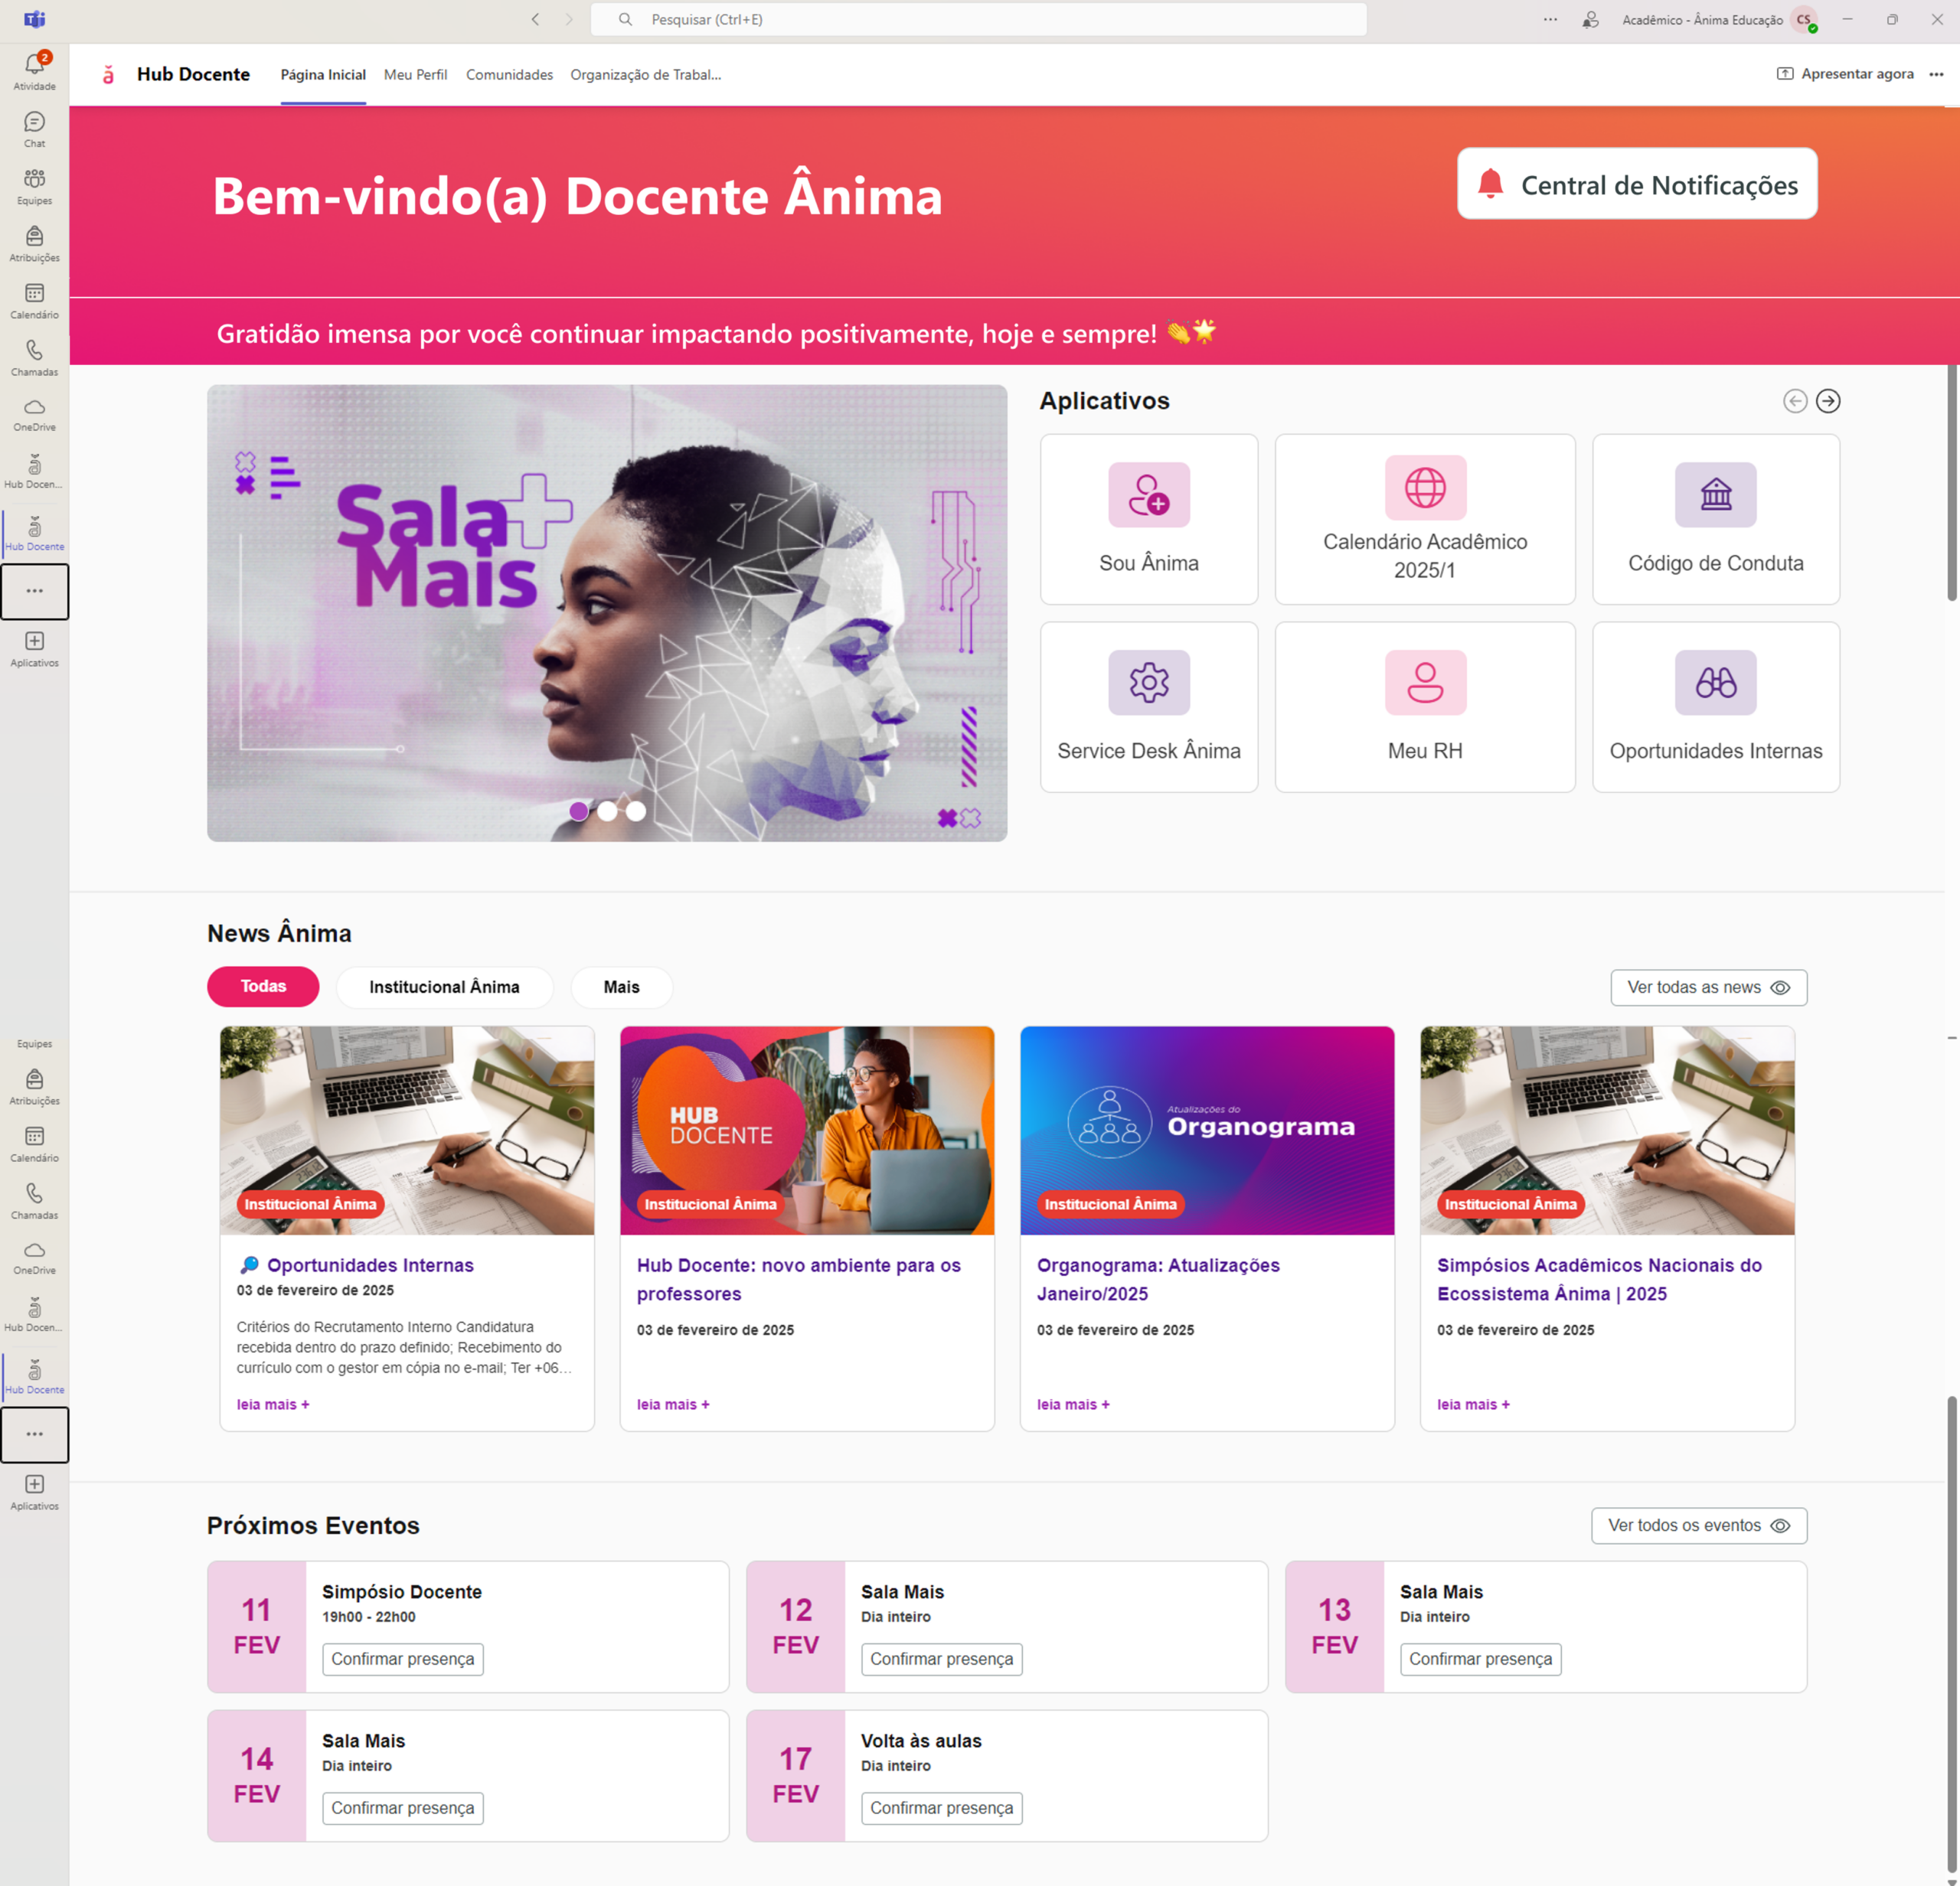This screenshot has width=1960, height=1886.
Task: Open more options next to Apresentar agora
Action: pyautogui.click(x=1935, y=74)
